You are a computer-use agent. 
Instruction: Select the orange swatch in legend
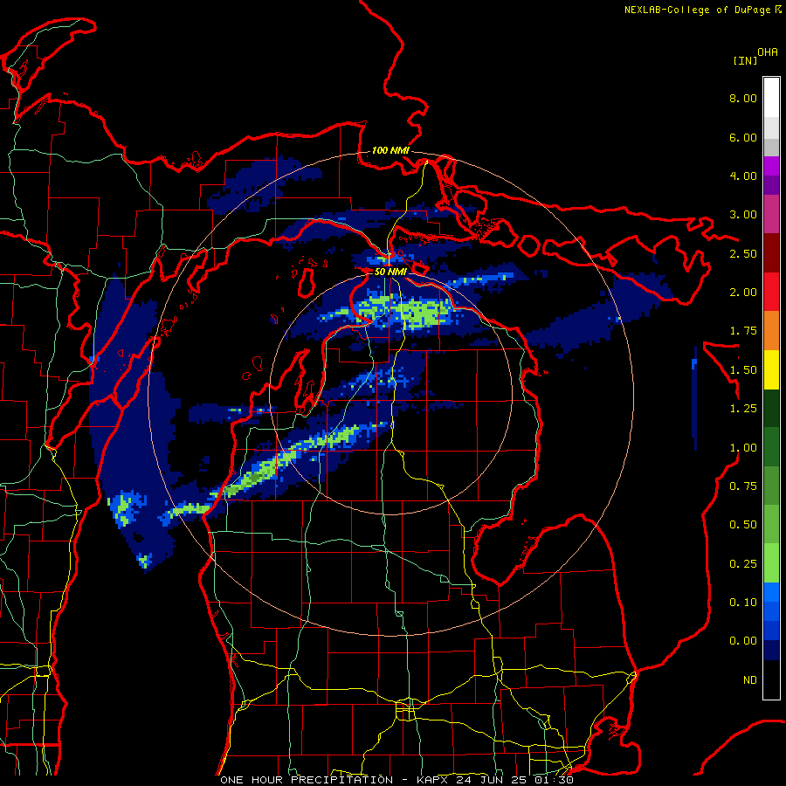[x=771, y=331]
